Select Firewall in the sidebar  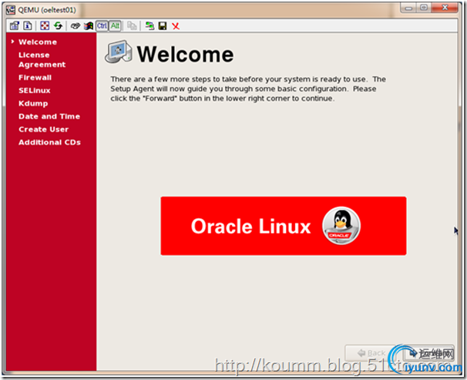pos(35,77)
